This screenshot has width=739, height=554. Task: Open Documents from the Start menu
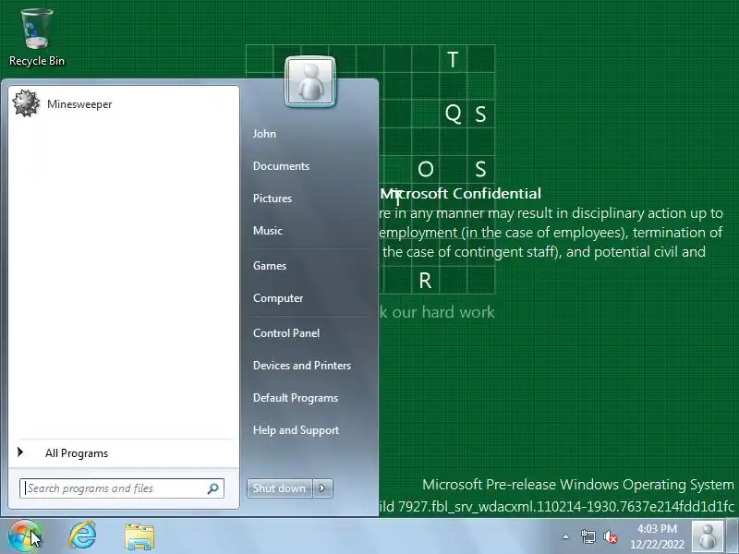[x=281, y=166]
